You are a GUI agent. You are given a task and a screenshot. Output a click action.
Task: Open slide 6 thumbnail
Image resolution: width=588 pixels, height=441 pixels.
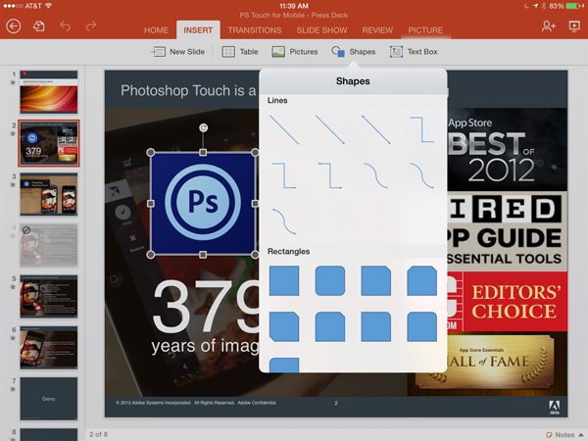[x=49, y=348]
